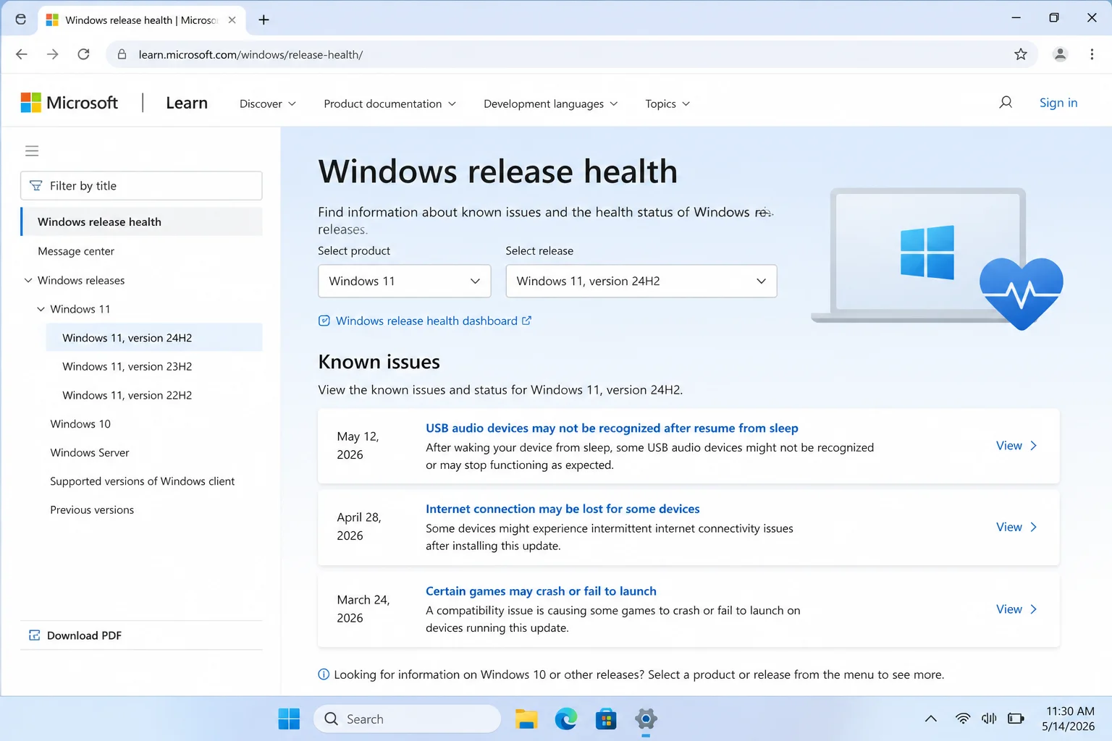Click the browser address bar URL
The image size is (1112, 741).
click(250, 54)
